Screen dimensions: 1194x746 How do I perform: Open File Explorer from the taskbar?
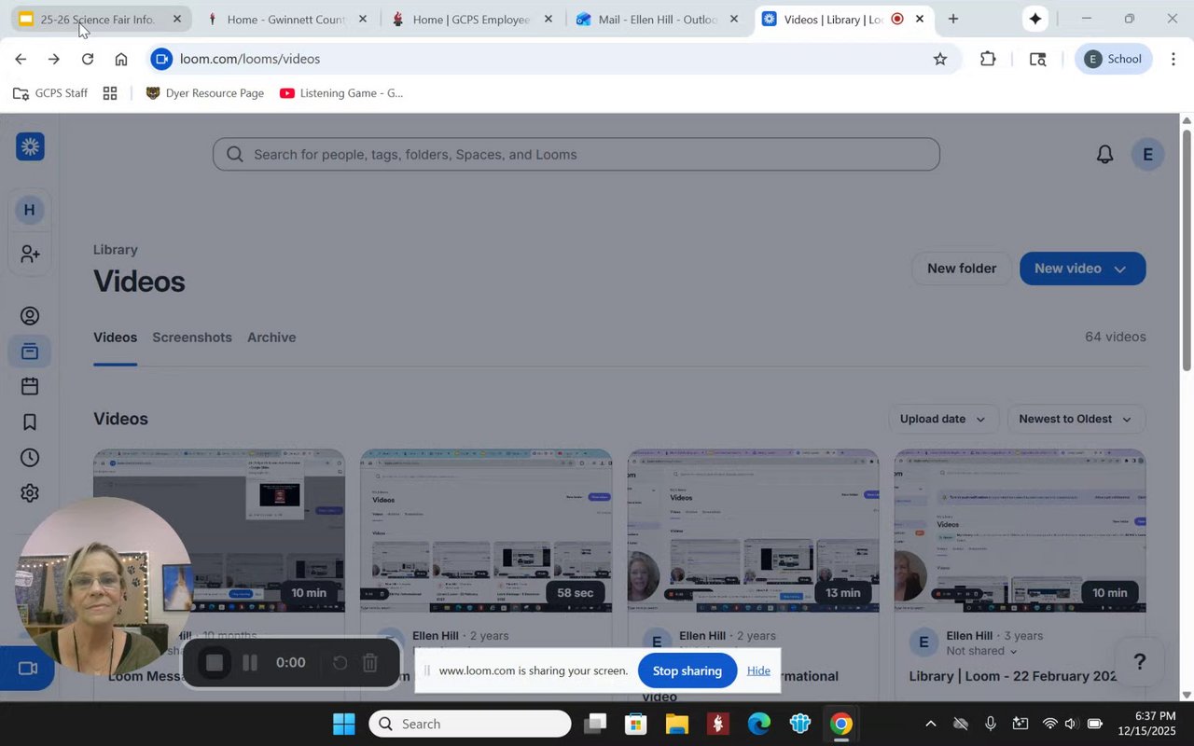[676, 724]
